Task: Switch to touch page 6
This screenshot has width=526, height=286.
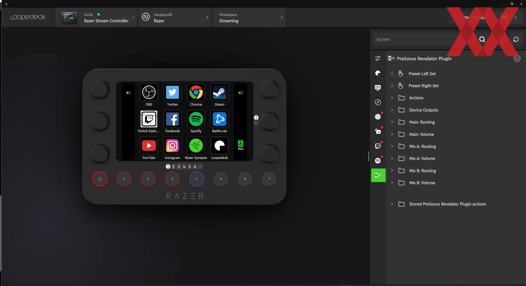Action: pos(195,167)
